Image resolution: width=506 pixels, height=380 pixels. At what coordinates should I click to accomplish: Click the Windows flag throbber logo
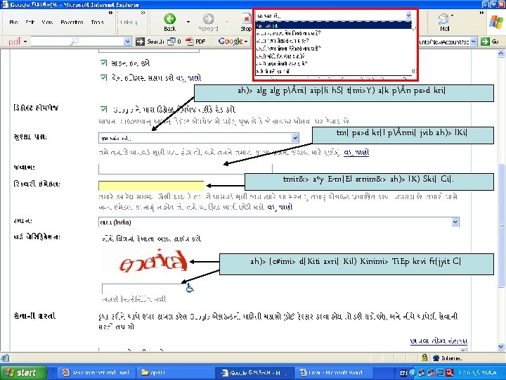(496, 22)
